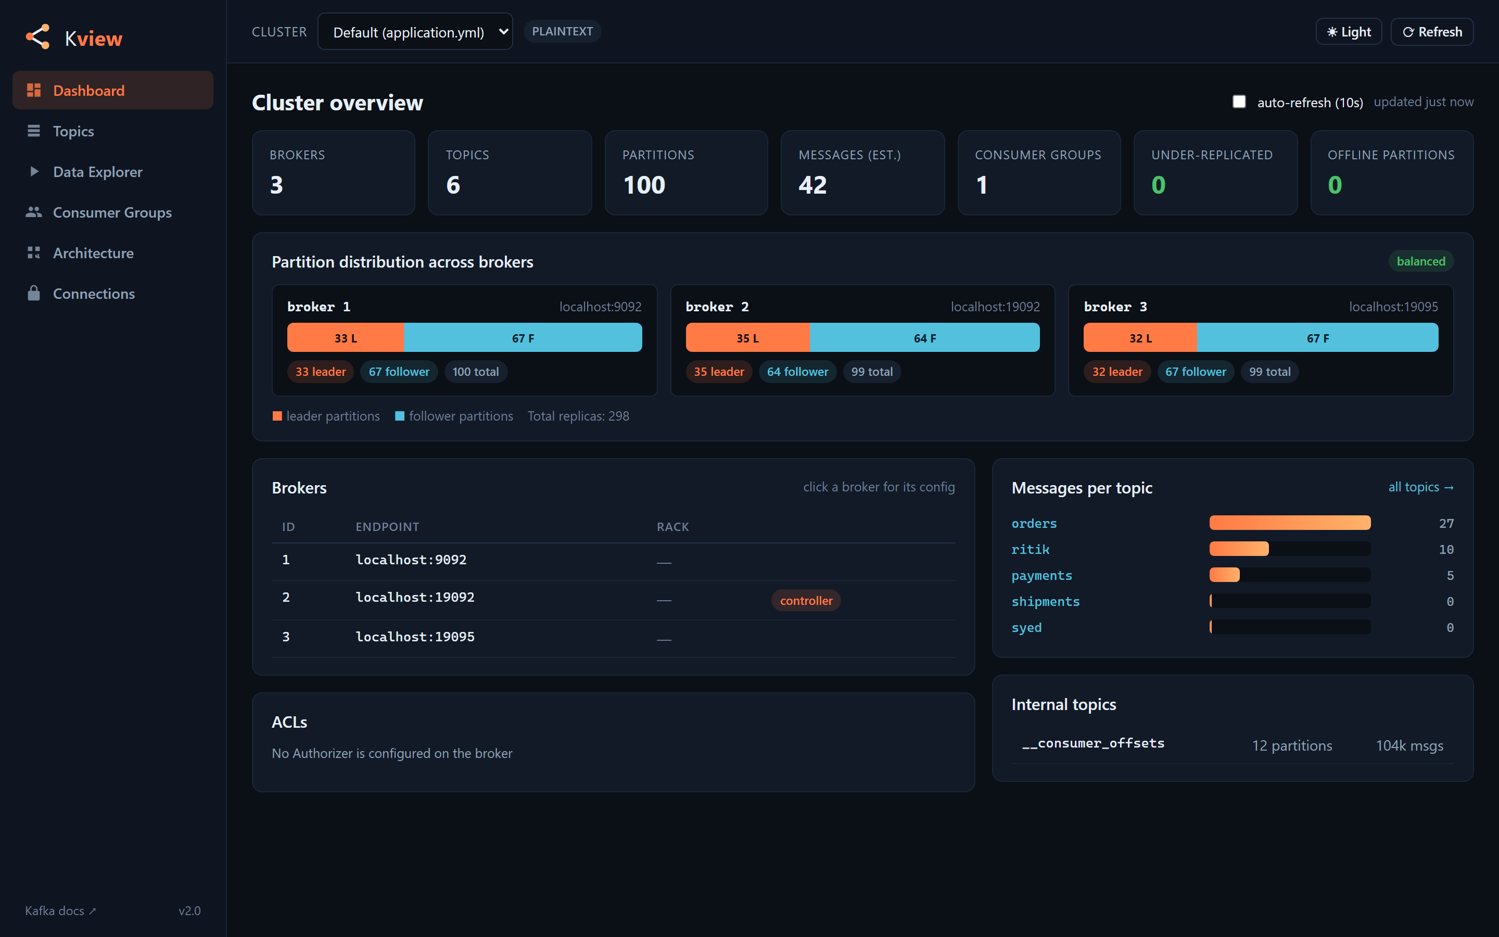Click the sun icon on Light button

click(1332, 32)
